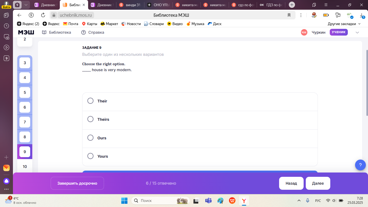Show hidden system tray icons
This screenshot has width=368, height=207.
[x=299, y=201]
